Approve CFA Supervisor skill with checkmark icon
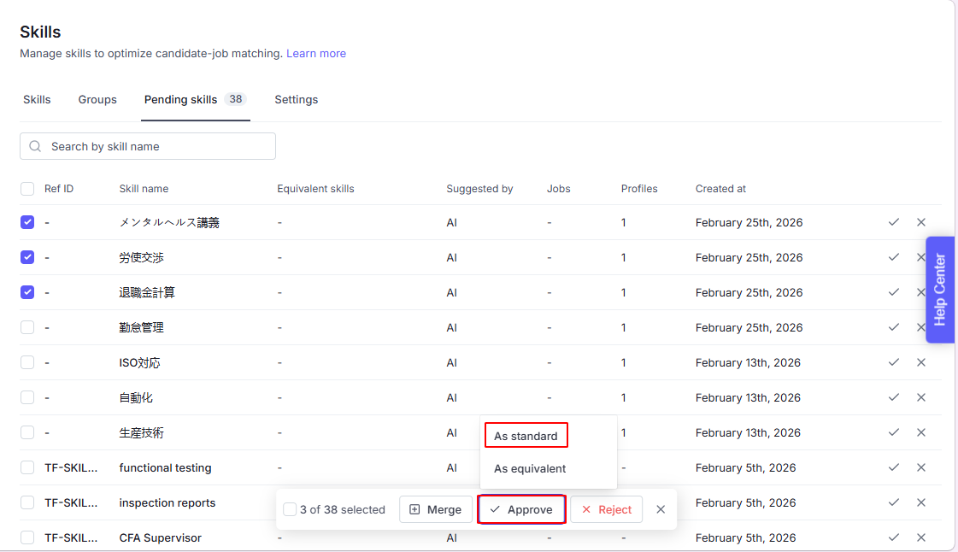The image size is (958, 552). click(x=893, y=537)
